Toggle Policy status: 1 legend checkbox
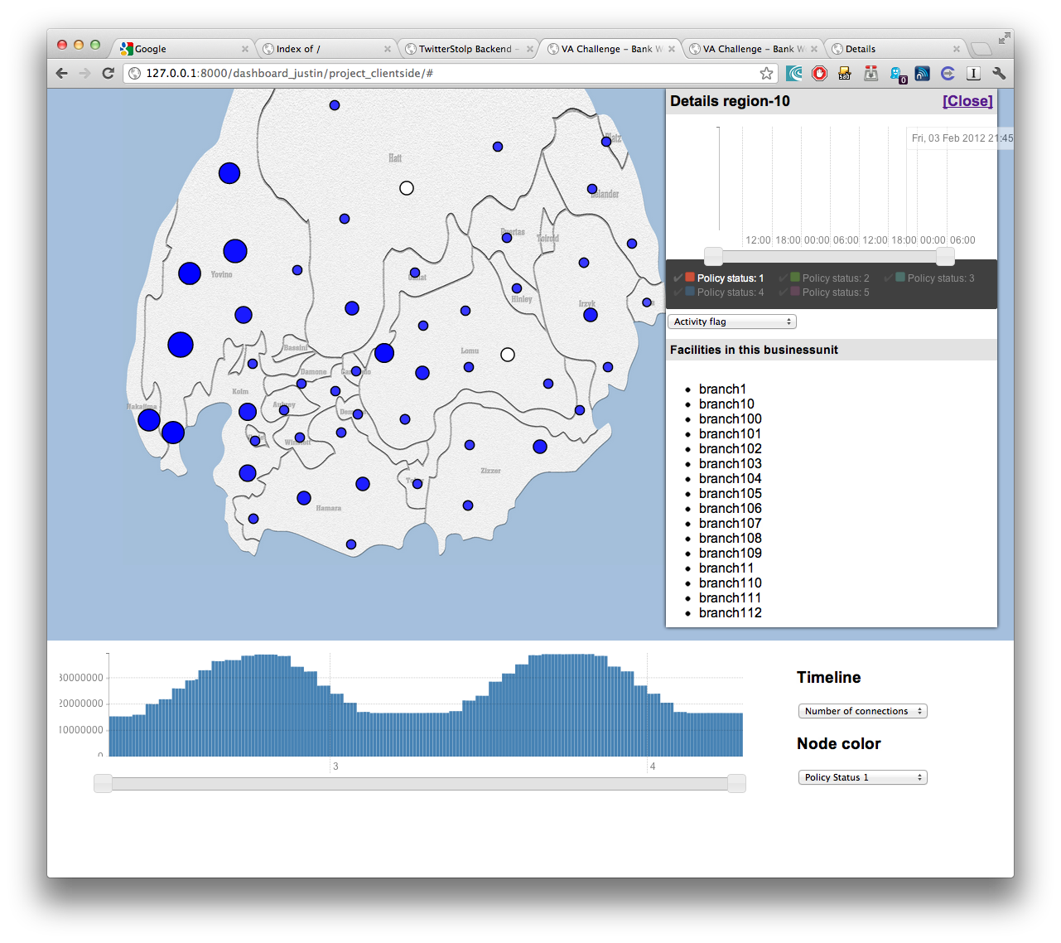This screenshot has width=1061, height=943. [x=678, y=278]
